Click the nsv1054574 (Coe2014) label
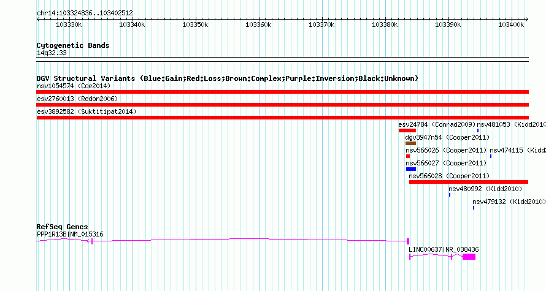This screenshot has height=291, width=546. click(x=74, y=86)
